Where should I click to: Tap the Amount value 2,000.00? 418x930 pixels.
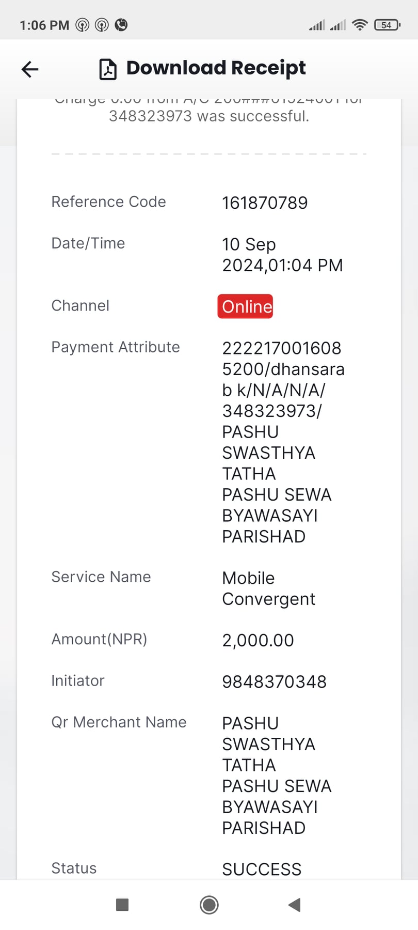pyautogui.click(x=258, y=640)
